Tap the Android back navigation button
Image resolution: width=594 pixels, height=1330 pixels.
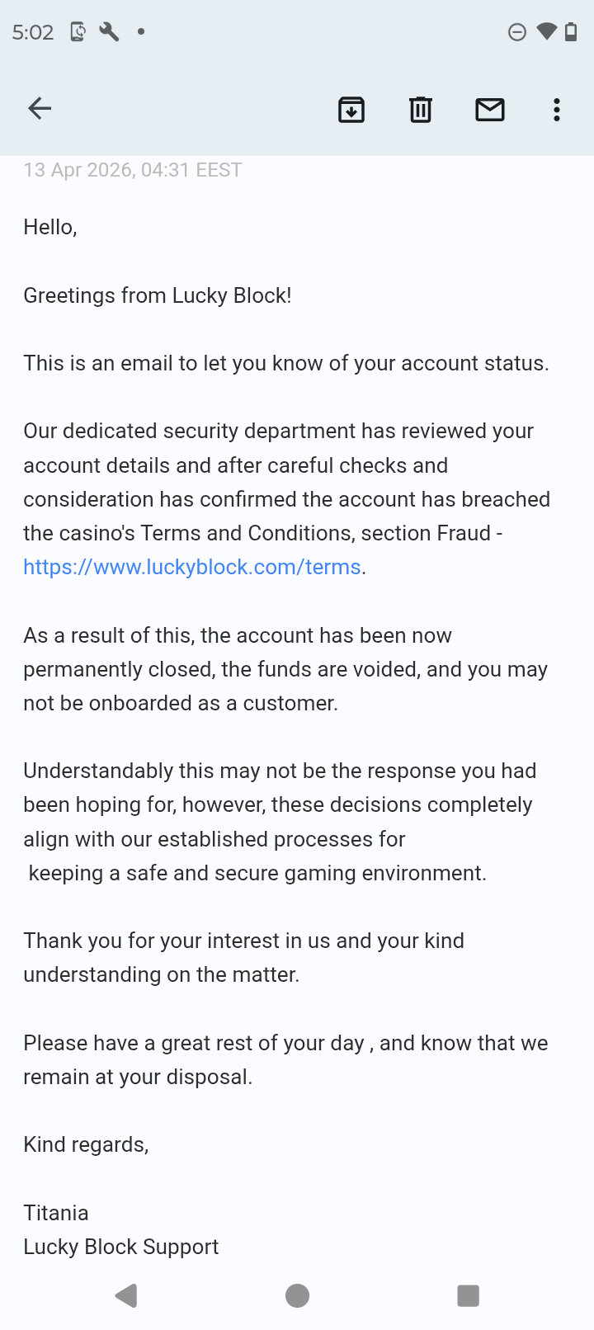[126, 1295]
